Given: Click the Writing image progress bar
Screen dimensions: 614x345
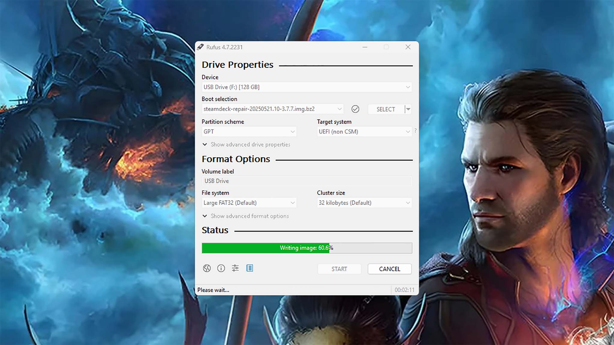Looking at the screenshot, I should point(307,248).
